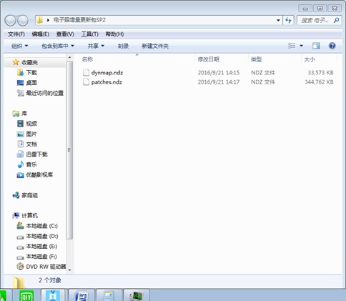Open the 编辑(E) menu

point(41,34)
